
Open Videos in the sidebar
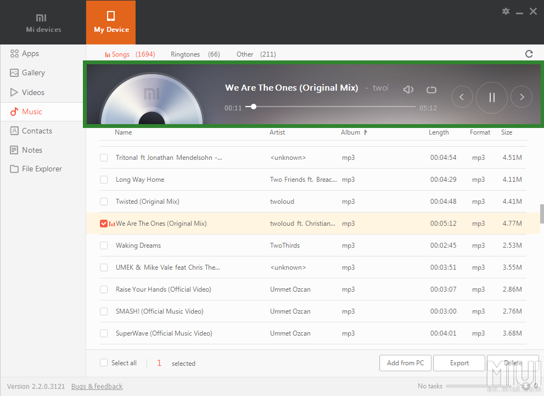pyautogui.click(x=27, y=92)
